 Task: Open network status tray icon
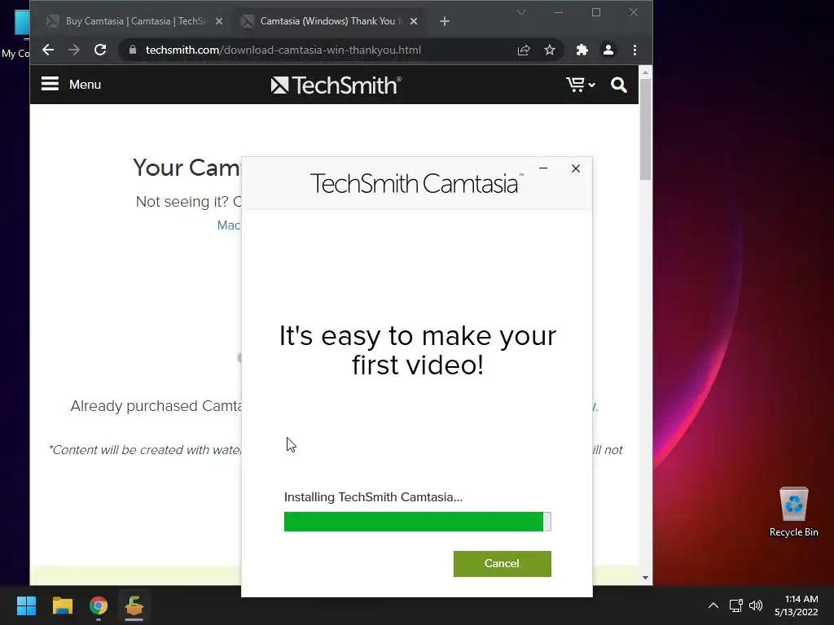[x=736, y=605]
